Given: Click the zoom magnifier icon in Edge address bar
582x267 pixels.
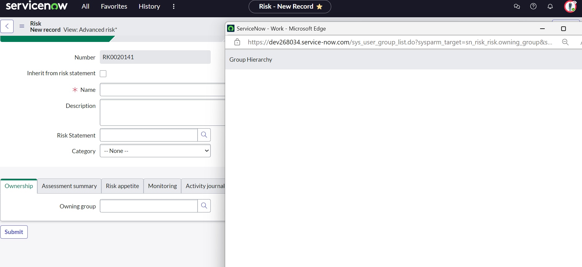Looking at the screenshot, I should point(565,42).
